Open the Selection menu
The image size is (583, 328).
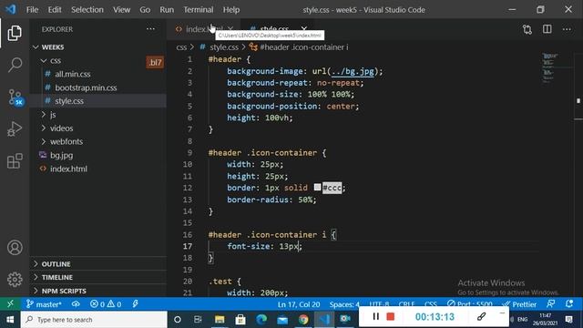coord(87,10)
